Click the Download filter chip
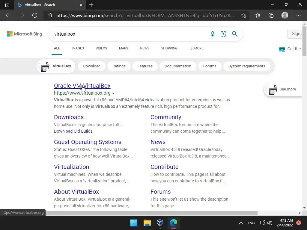307x230 pixels. point(92,66)
